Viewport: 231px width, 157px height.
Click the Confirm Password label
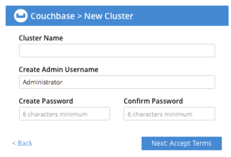pyautogui.click(x=153, y=101)
